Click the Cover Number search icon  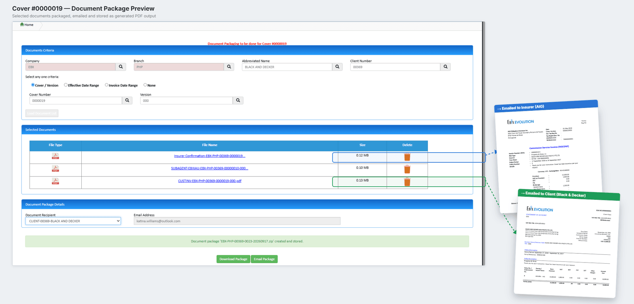127,101
